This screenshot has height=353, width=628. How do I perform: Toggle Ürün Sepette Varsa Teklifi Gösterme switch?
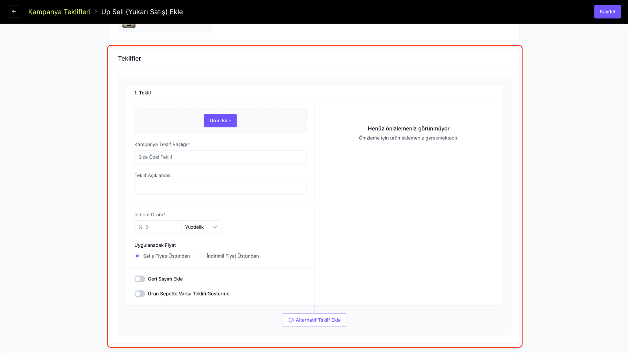click(140, 294)
